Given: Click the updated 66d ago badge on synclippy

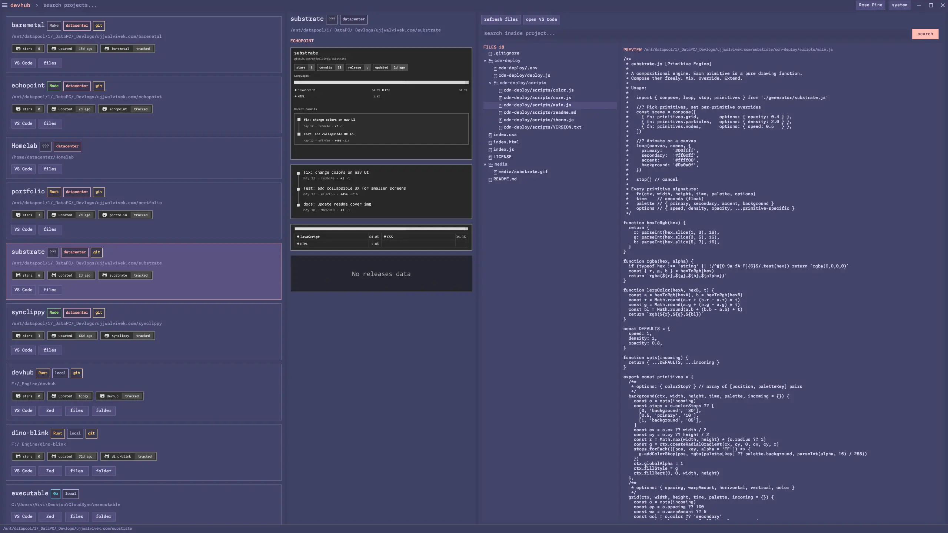Looking at the screenshot, I should (x=72, y=336).
